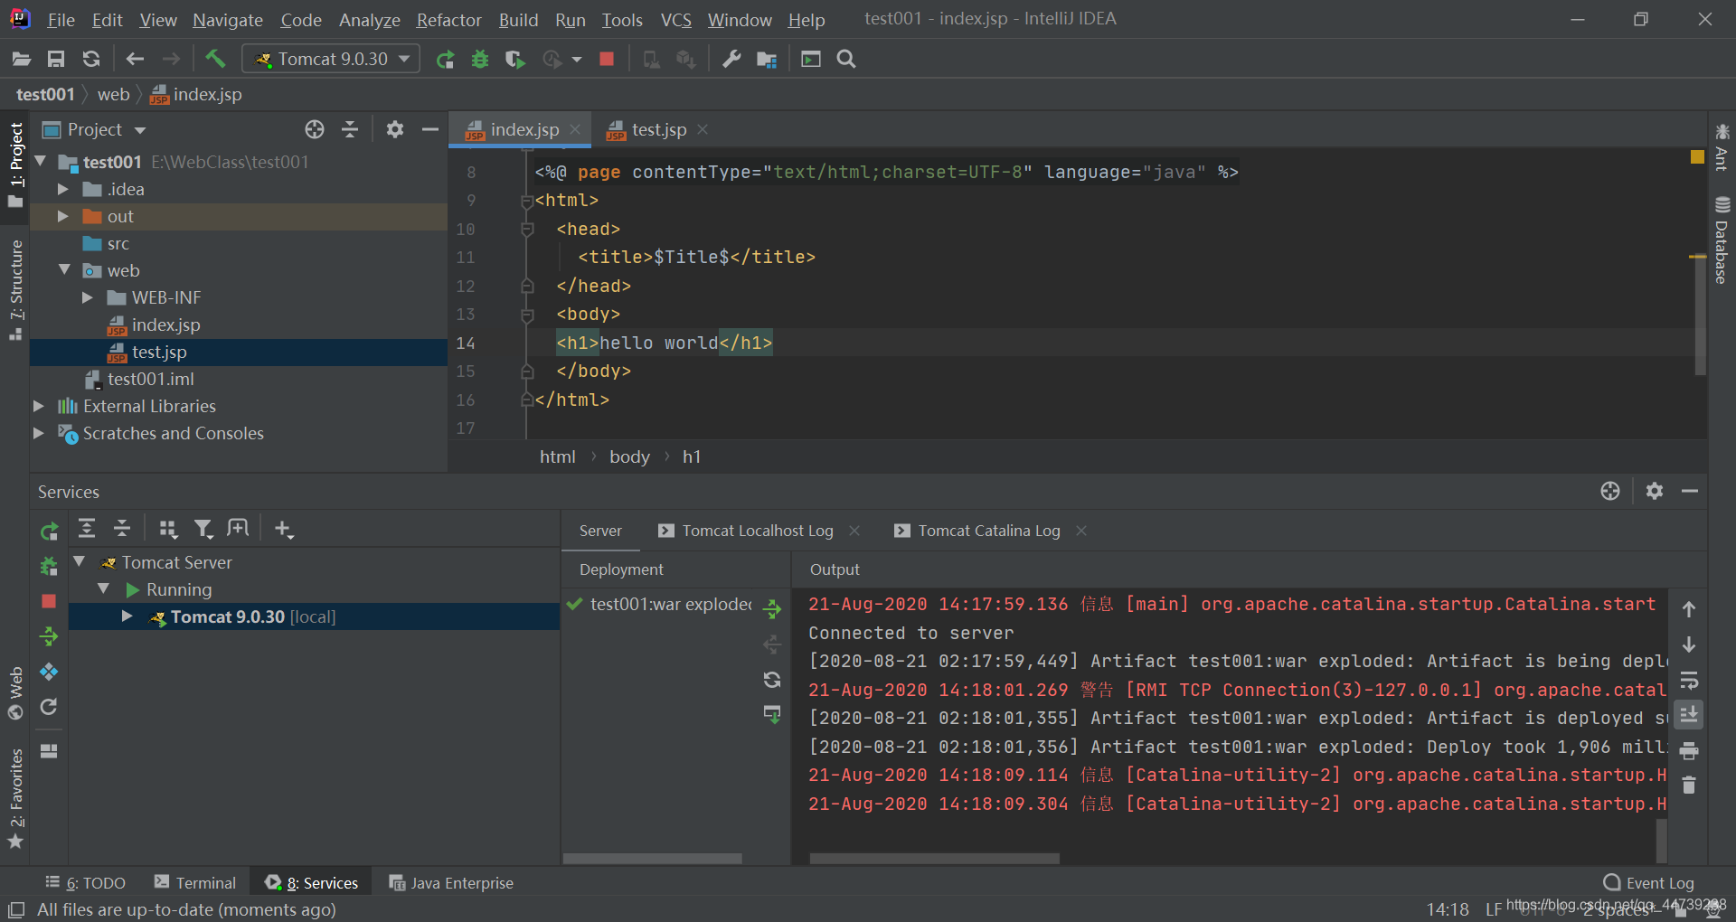
Task: Click the Deploy all icon in Services sidebar
Action: [x=49, y=636]
